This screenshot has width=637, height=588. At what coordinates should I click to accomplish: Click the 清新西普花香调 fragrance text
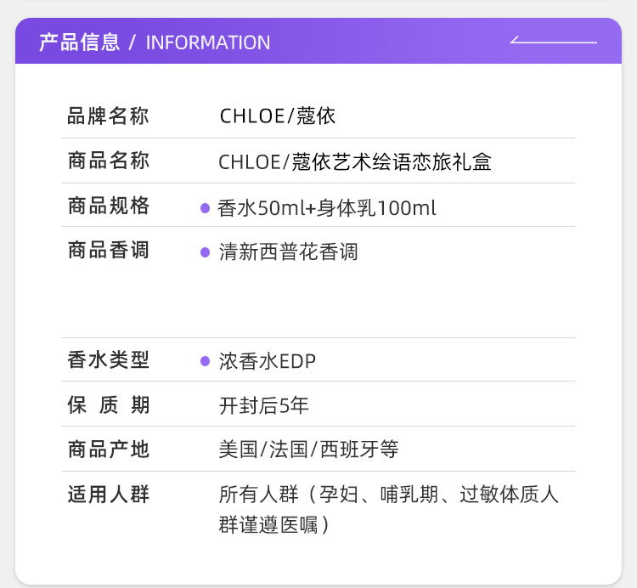tap(288, 252)
